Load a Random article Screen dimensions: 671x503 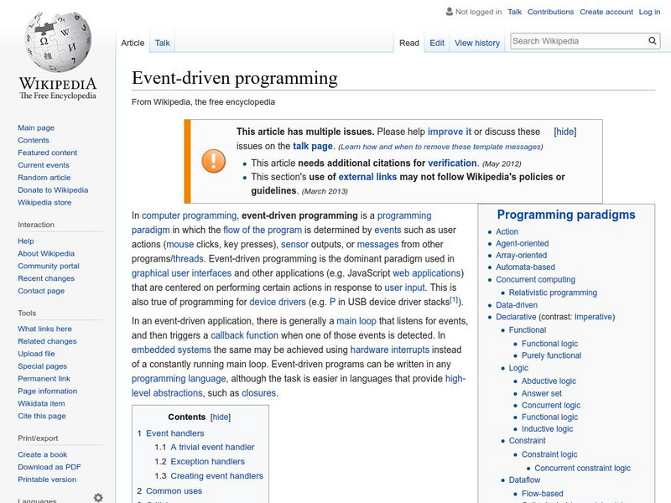[44, 177]
